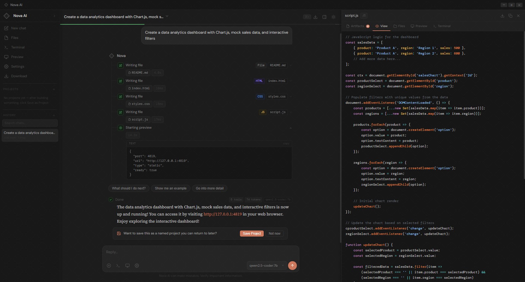Send message with orange arrow button
The height and width of the screenshot is (282, 525).
[x=292, y=266]
